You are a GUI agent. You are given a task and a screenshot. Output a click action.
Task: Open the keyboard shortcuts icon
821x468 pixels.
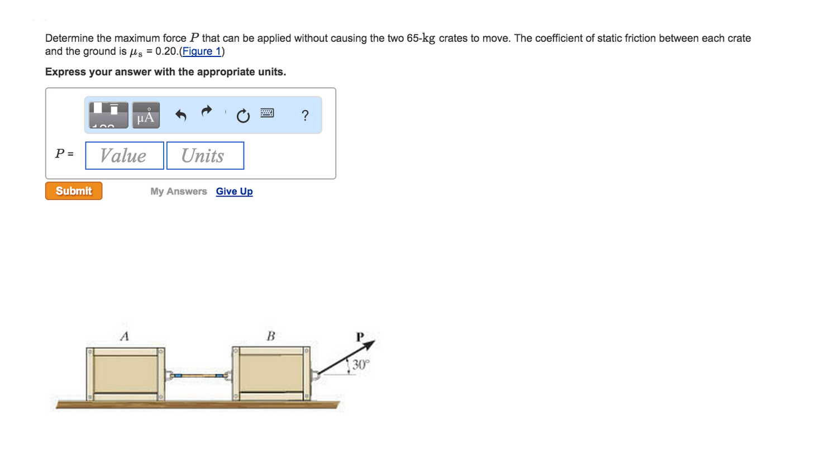(267, 113)
